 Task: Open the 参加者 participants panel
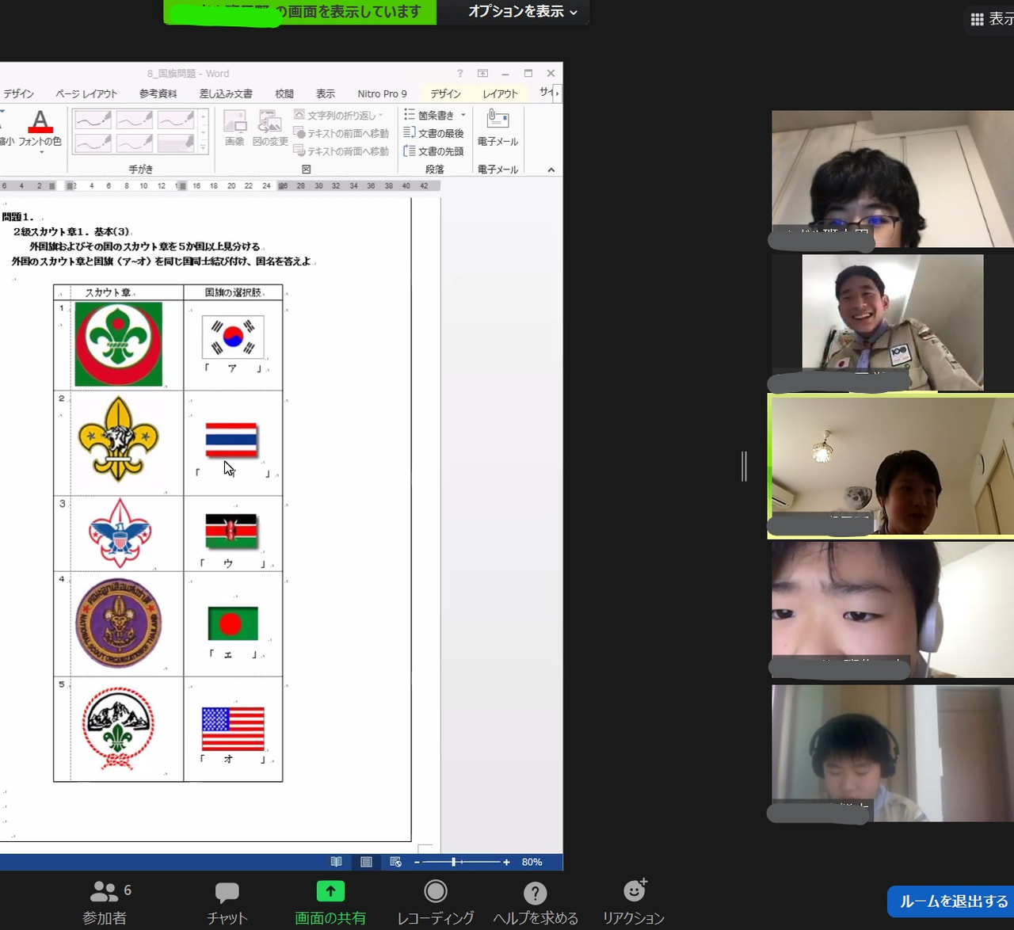(107, 902)
